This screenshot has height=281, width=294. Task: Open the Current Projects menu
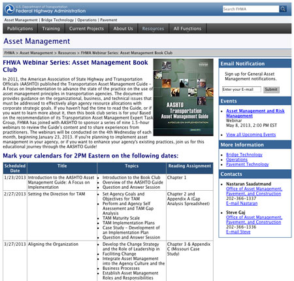tap(86, 29)
